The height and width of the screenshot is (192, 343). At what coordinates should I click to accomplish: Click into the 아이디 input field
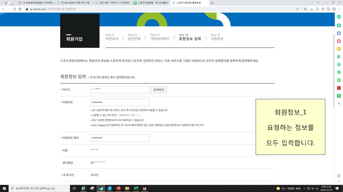coord(120,90)
